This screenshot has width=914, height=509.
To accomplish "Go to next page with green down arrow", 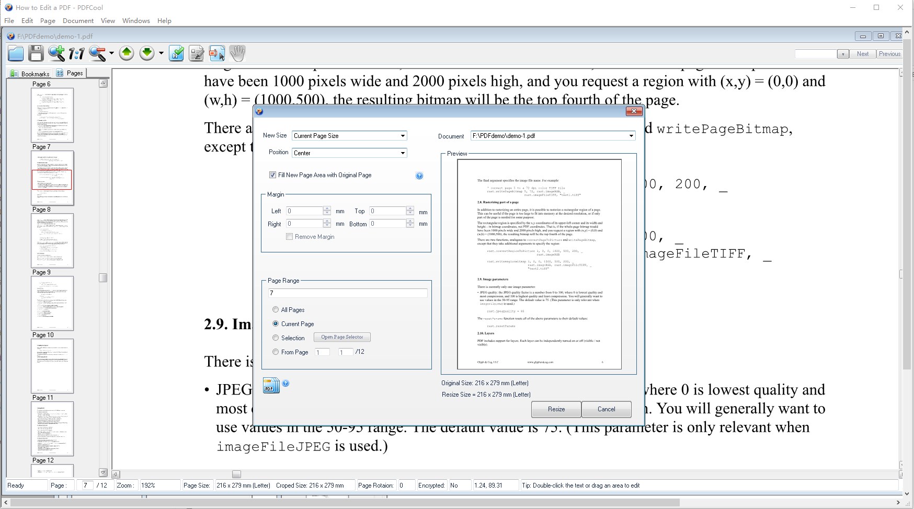I will [x=147, y=53].
